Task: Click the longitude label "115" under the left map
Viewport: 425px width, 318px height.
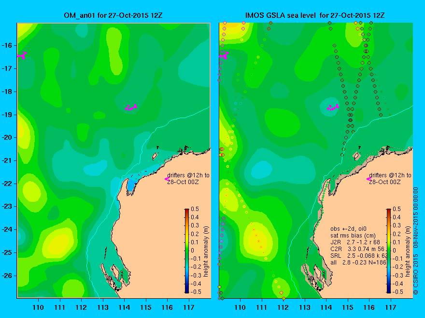Action: pos(146,307)
